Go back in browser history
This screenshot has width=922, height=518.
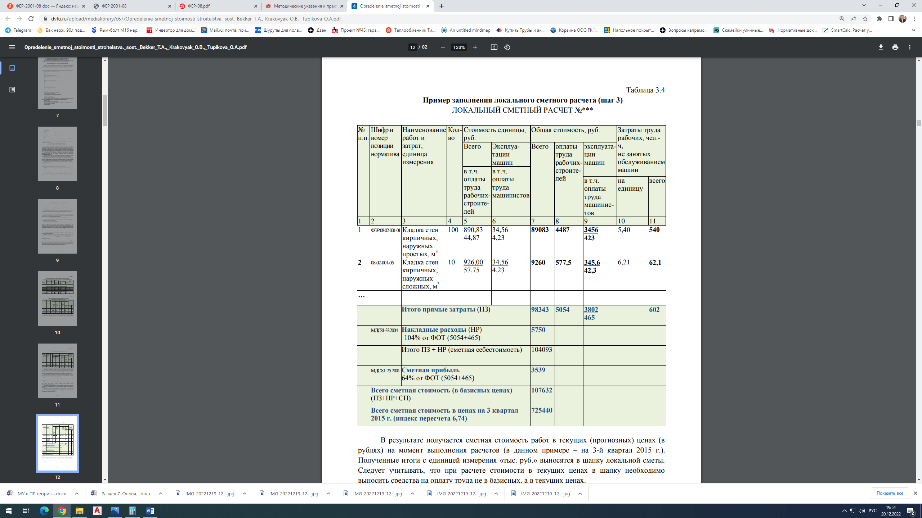click(x=8, y=19)
